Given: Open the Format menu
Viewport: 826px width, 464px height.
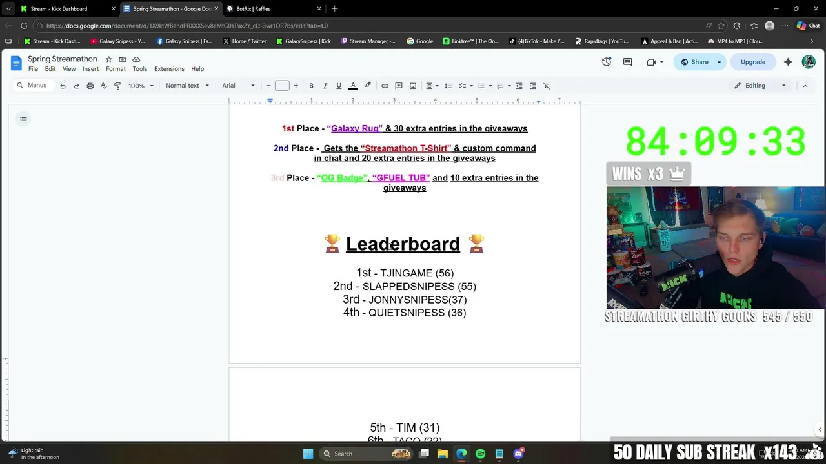Looking at the screenshot, I should tap(116, 69).
